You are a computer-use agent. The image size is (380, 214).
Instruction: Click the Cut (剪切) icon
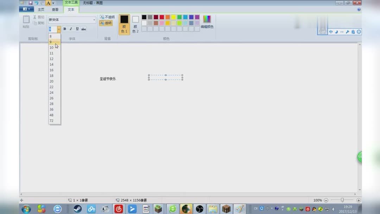pyautogui.click(x=37, y=17)
